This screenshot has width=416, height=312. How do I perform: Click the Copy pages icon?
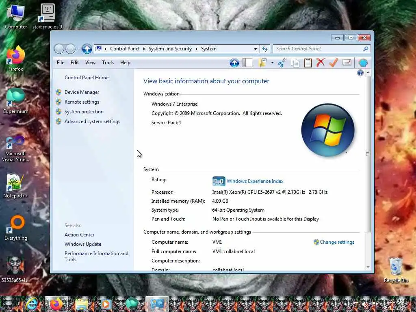tap(295, 63)
